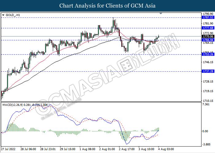Click the GOLD_,H1 chart title text

[x=13, y=15]
